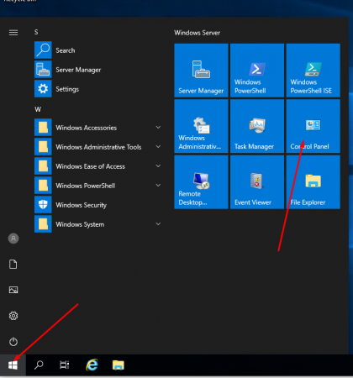The image size is (353, 378).
Task: Expand the Windows Accessories folder chevron
Action: click(x=158, y=128)
